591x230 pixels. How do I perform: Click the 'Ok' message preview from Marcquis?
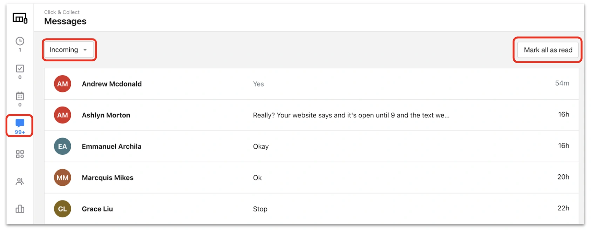pyautogui.click(x=257, y=178)
